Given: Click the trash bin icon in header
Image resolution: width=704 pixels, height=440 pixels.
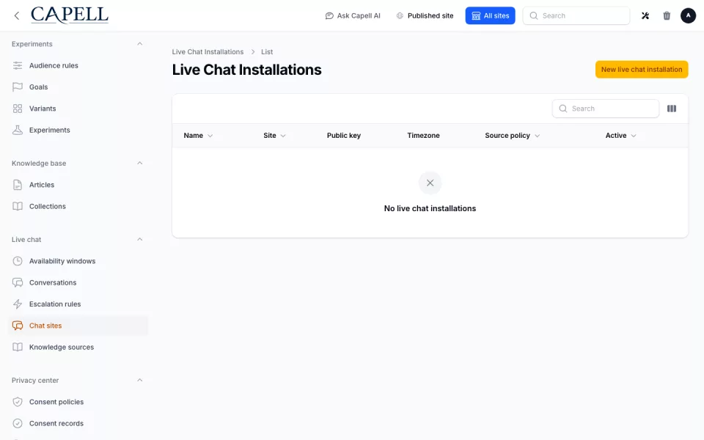Looking at the screenshot, I should tap(667, 15).
